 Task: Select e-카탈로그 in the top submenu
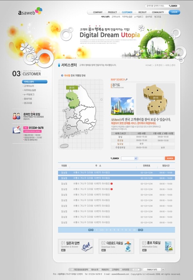(x=139, y=17)
